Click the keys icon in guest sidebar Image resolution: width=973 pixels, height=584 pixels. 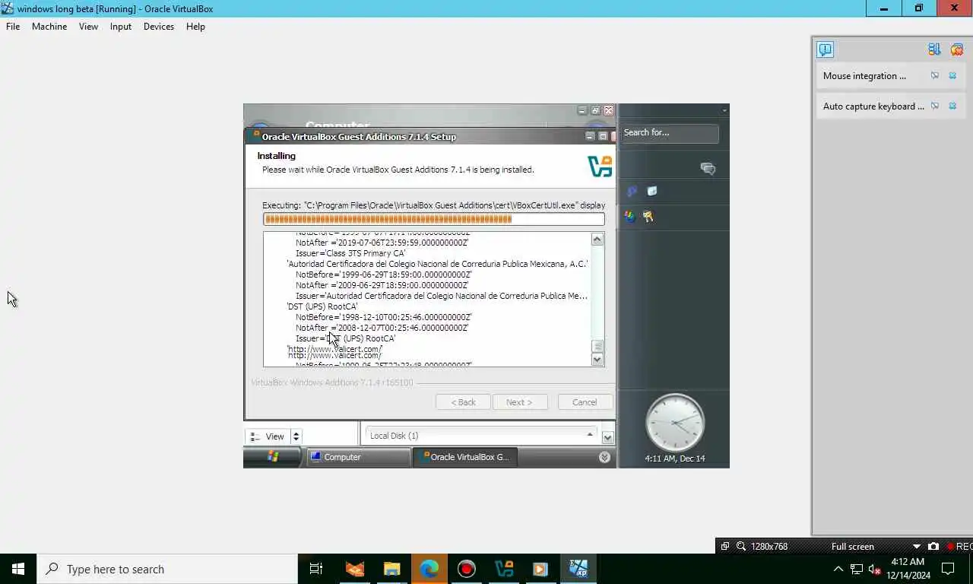(x=648, y=216)
